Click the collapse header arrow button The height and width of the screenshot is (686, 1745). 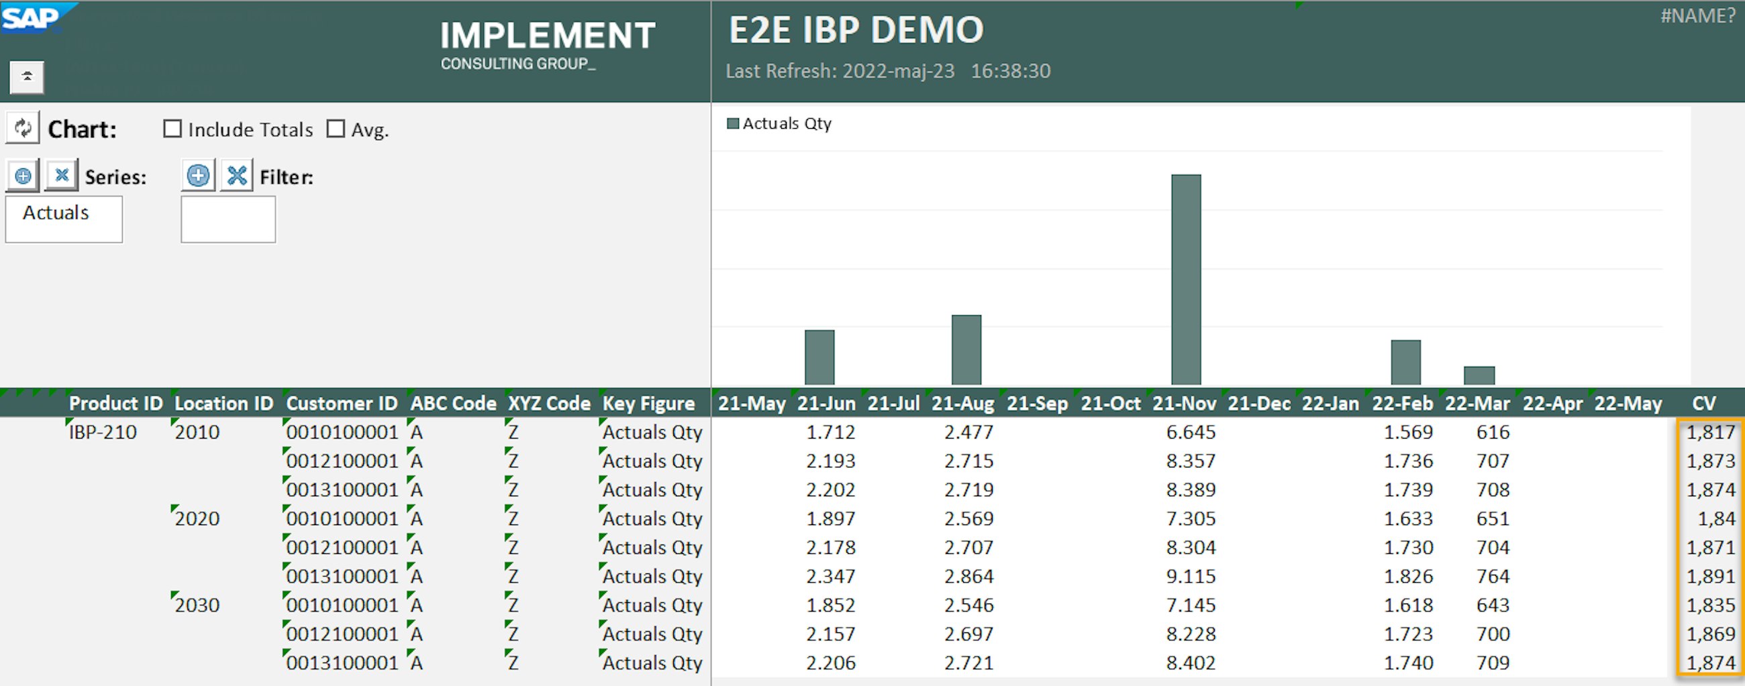26,77
